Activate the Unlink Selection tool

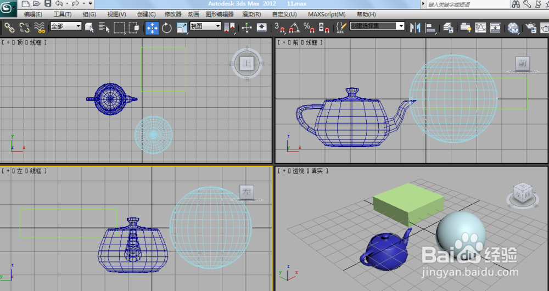pyautogui.click(x=24, y=27)
